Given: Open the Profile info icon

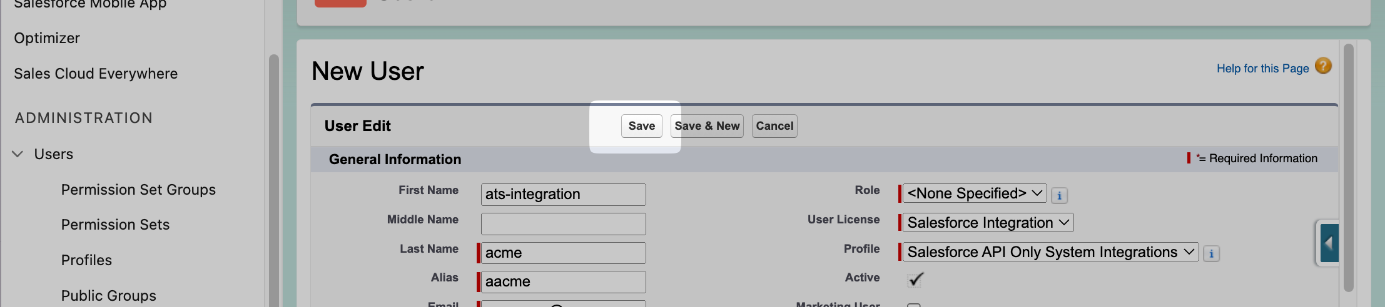Looking at the screenshot, I should pyautogui.click(x=1211, y=254).
